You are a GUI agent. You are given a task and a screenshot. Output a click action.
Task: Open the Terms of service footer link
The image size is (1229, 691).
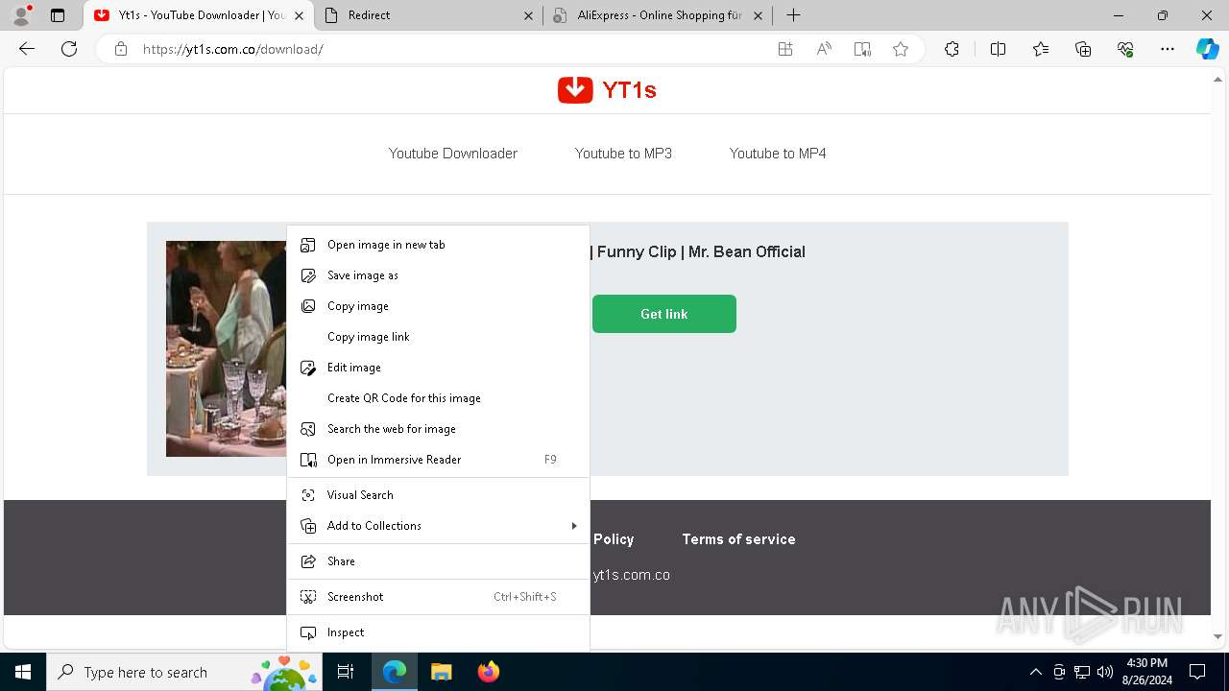[738, 539]
